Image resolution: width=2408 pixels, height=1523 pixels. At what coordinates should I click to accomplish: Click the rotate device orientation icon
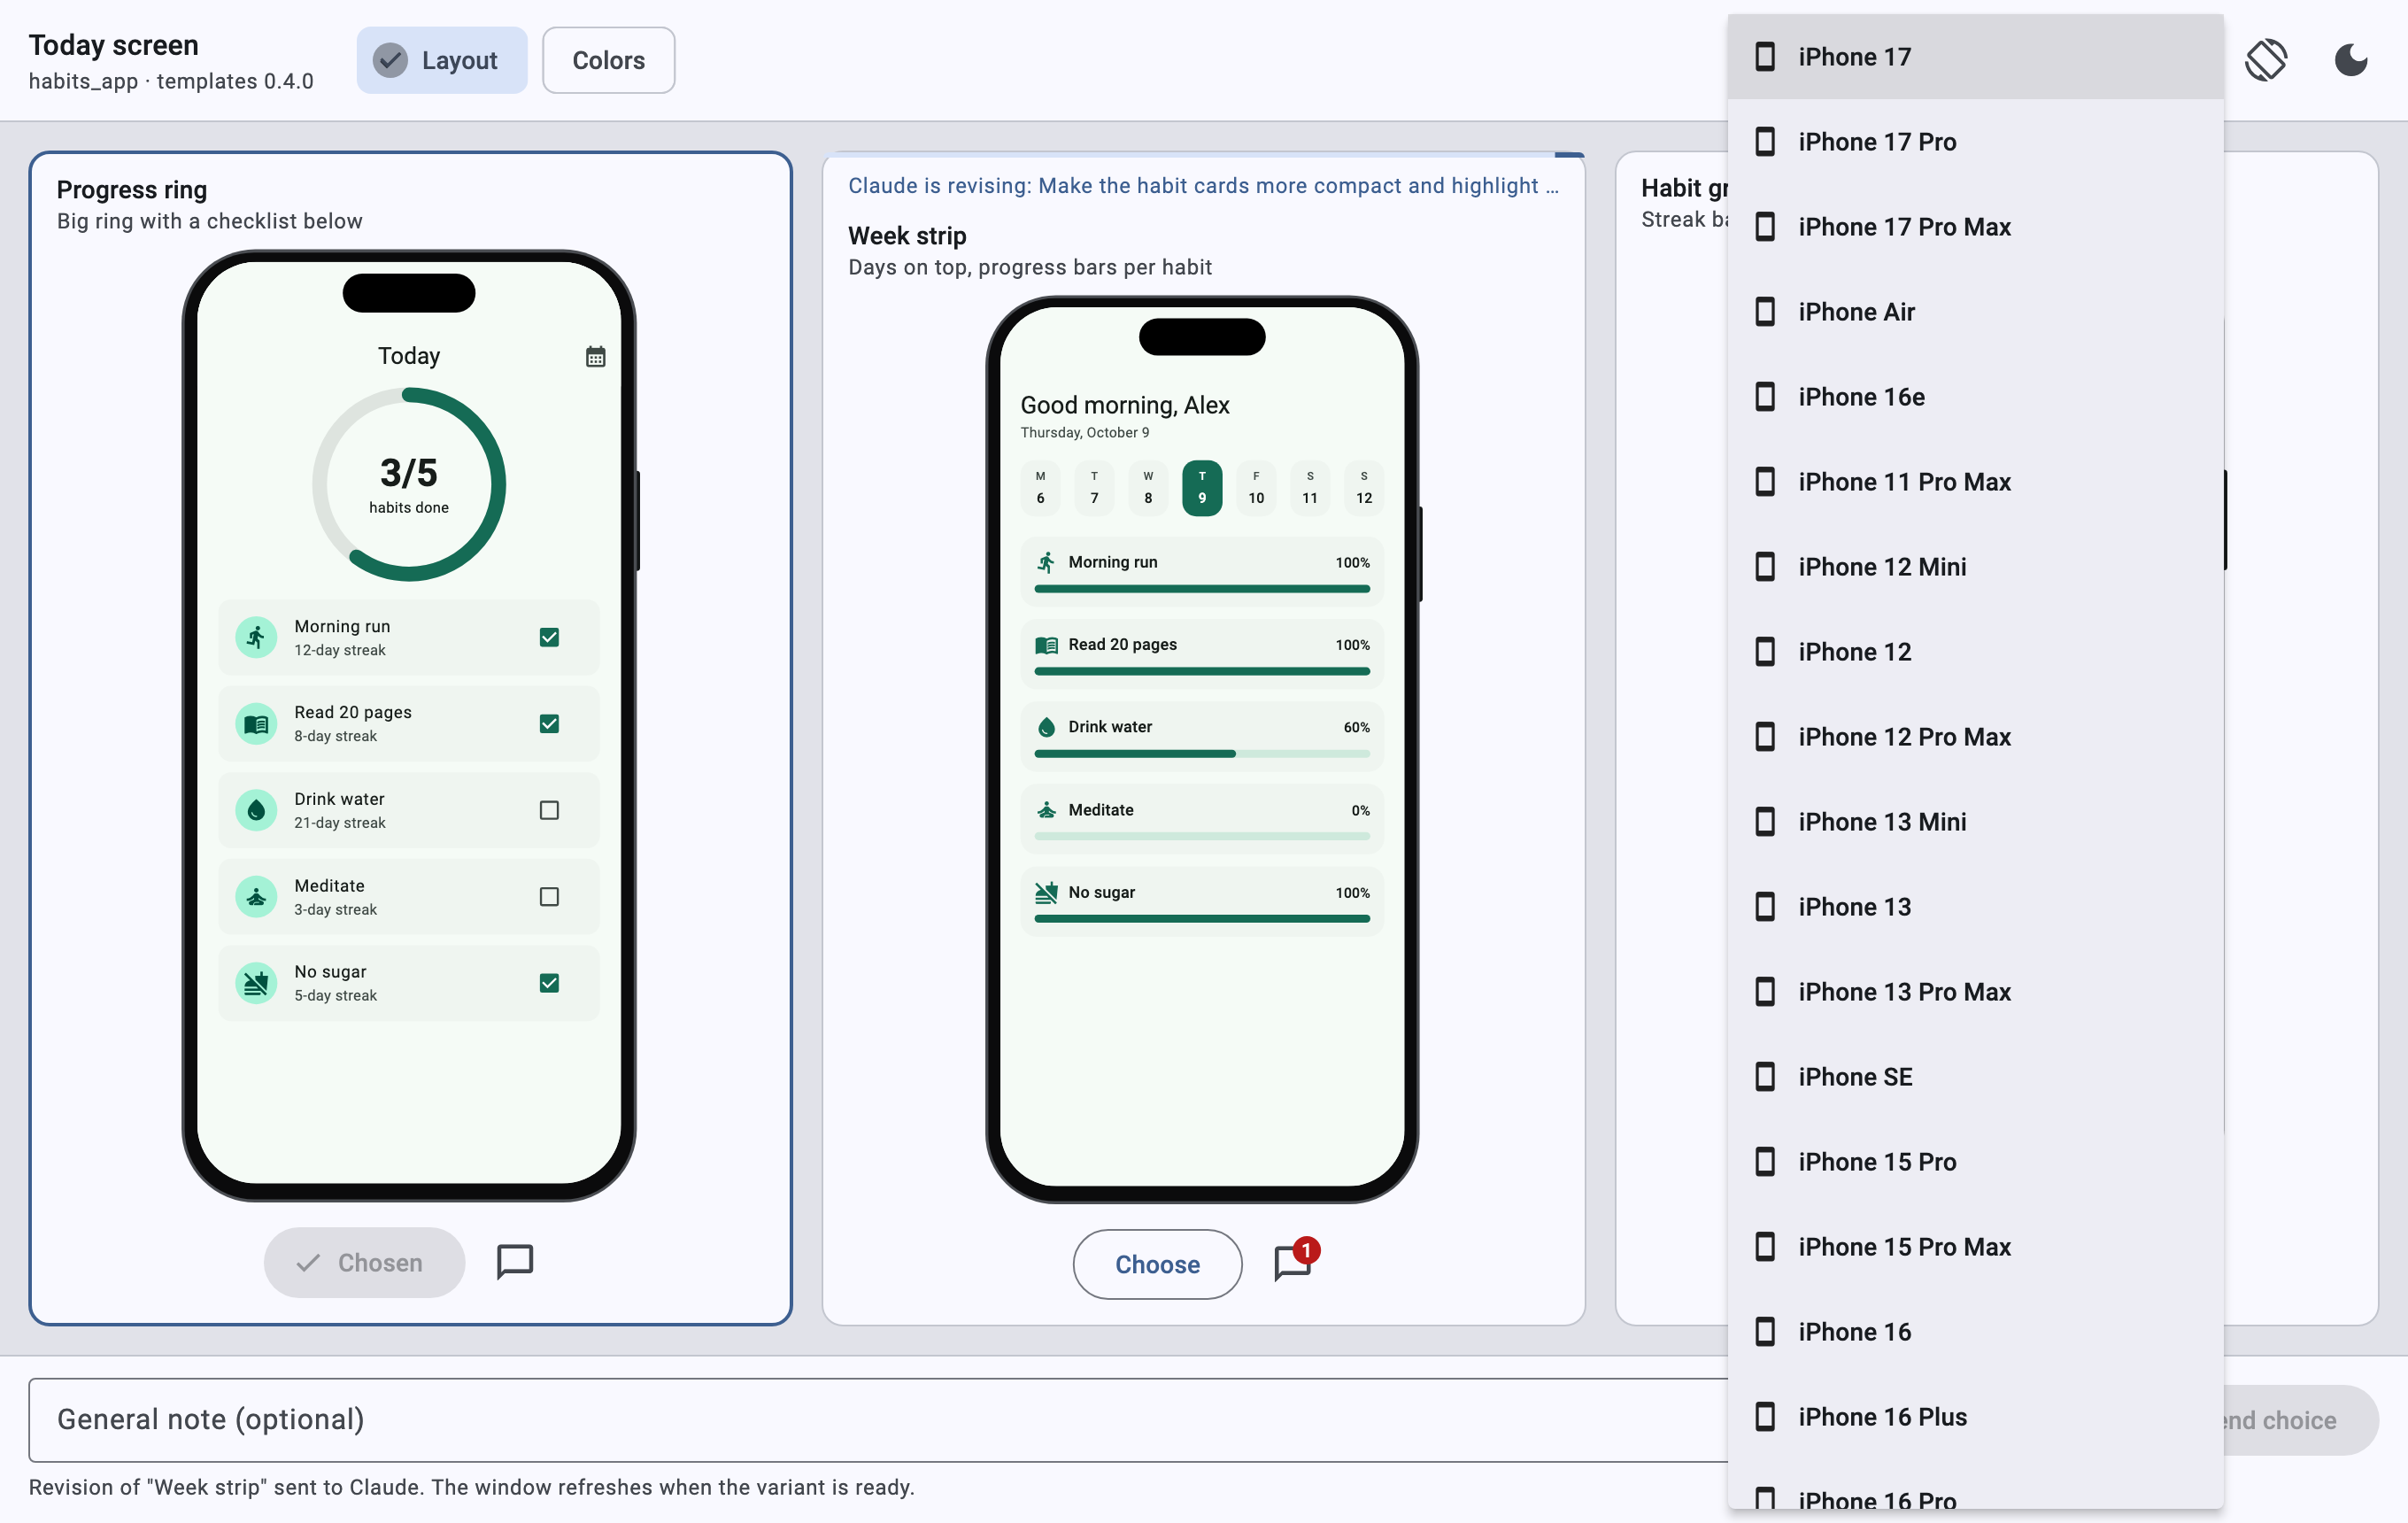[2266, 60]
